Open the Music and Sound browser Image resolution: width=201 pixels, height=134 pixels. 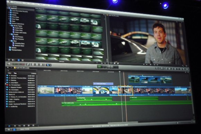tap(172, 69)
